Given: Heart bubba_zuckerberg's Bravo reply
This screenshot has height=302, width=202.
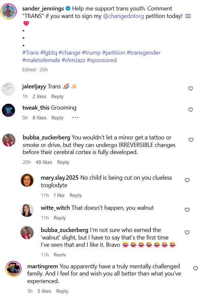Looking at the screenshot, I should click(x=187, y=232).
